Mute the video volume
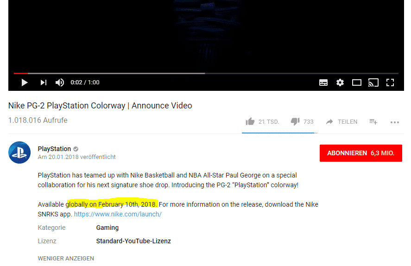This screenshot has height=266, width=411. click(60, 82)
